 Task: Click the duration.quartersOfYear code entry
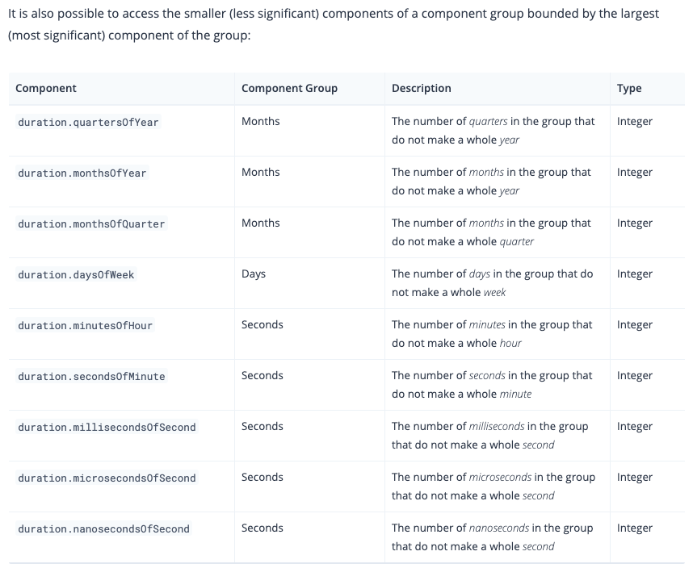(x=88, y=123)
